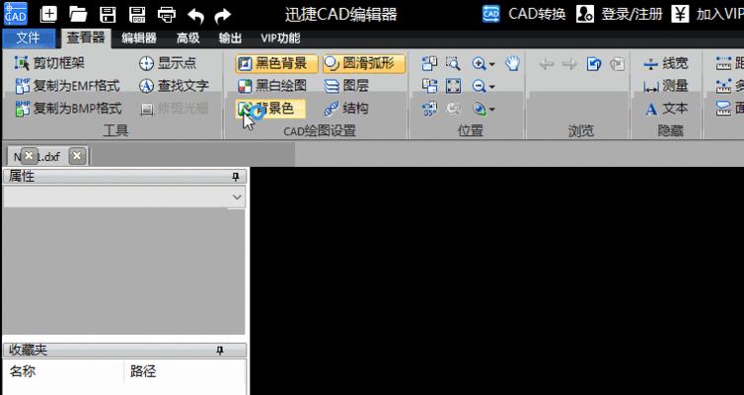Select the 测量 measure tool
The image size is (744, 395).
[x=665, y=86]
